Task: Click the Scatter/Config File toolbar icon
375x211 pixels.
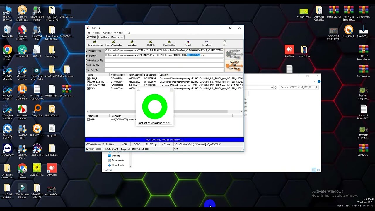Action: 114,43
